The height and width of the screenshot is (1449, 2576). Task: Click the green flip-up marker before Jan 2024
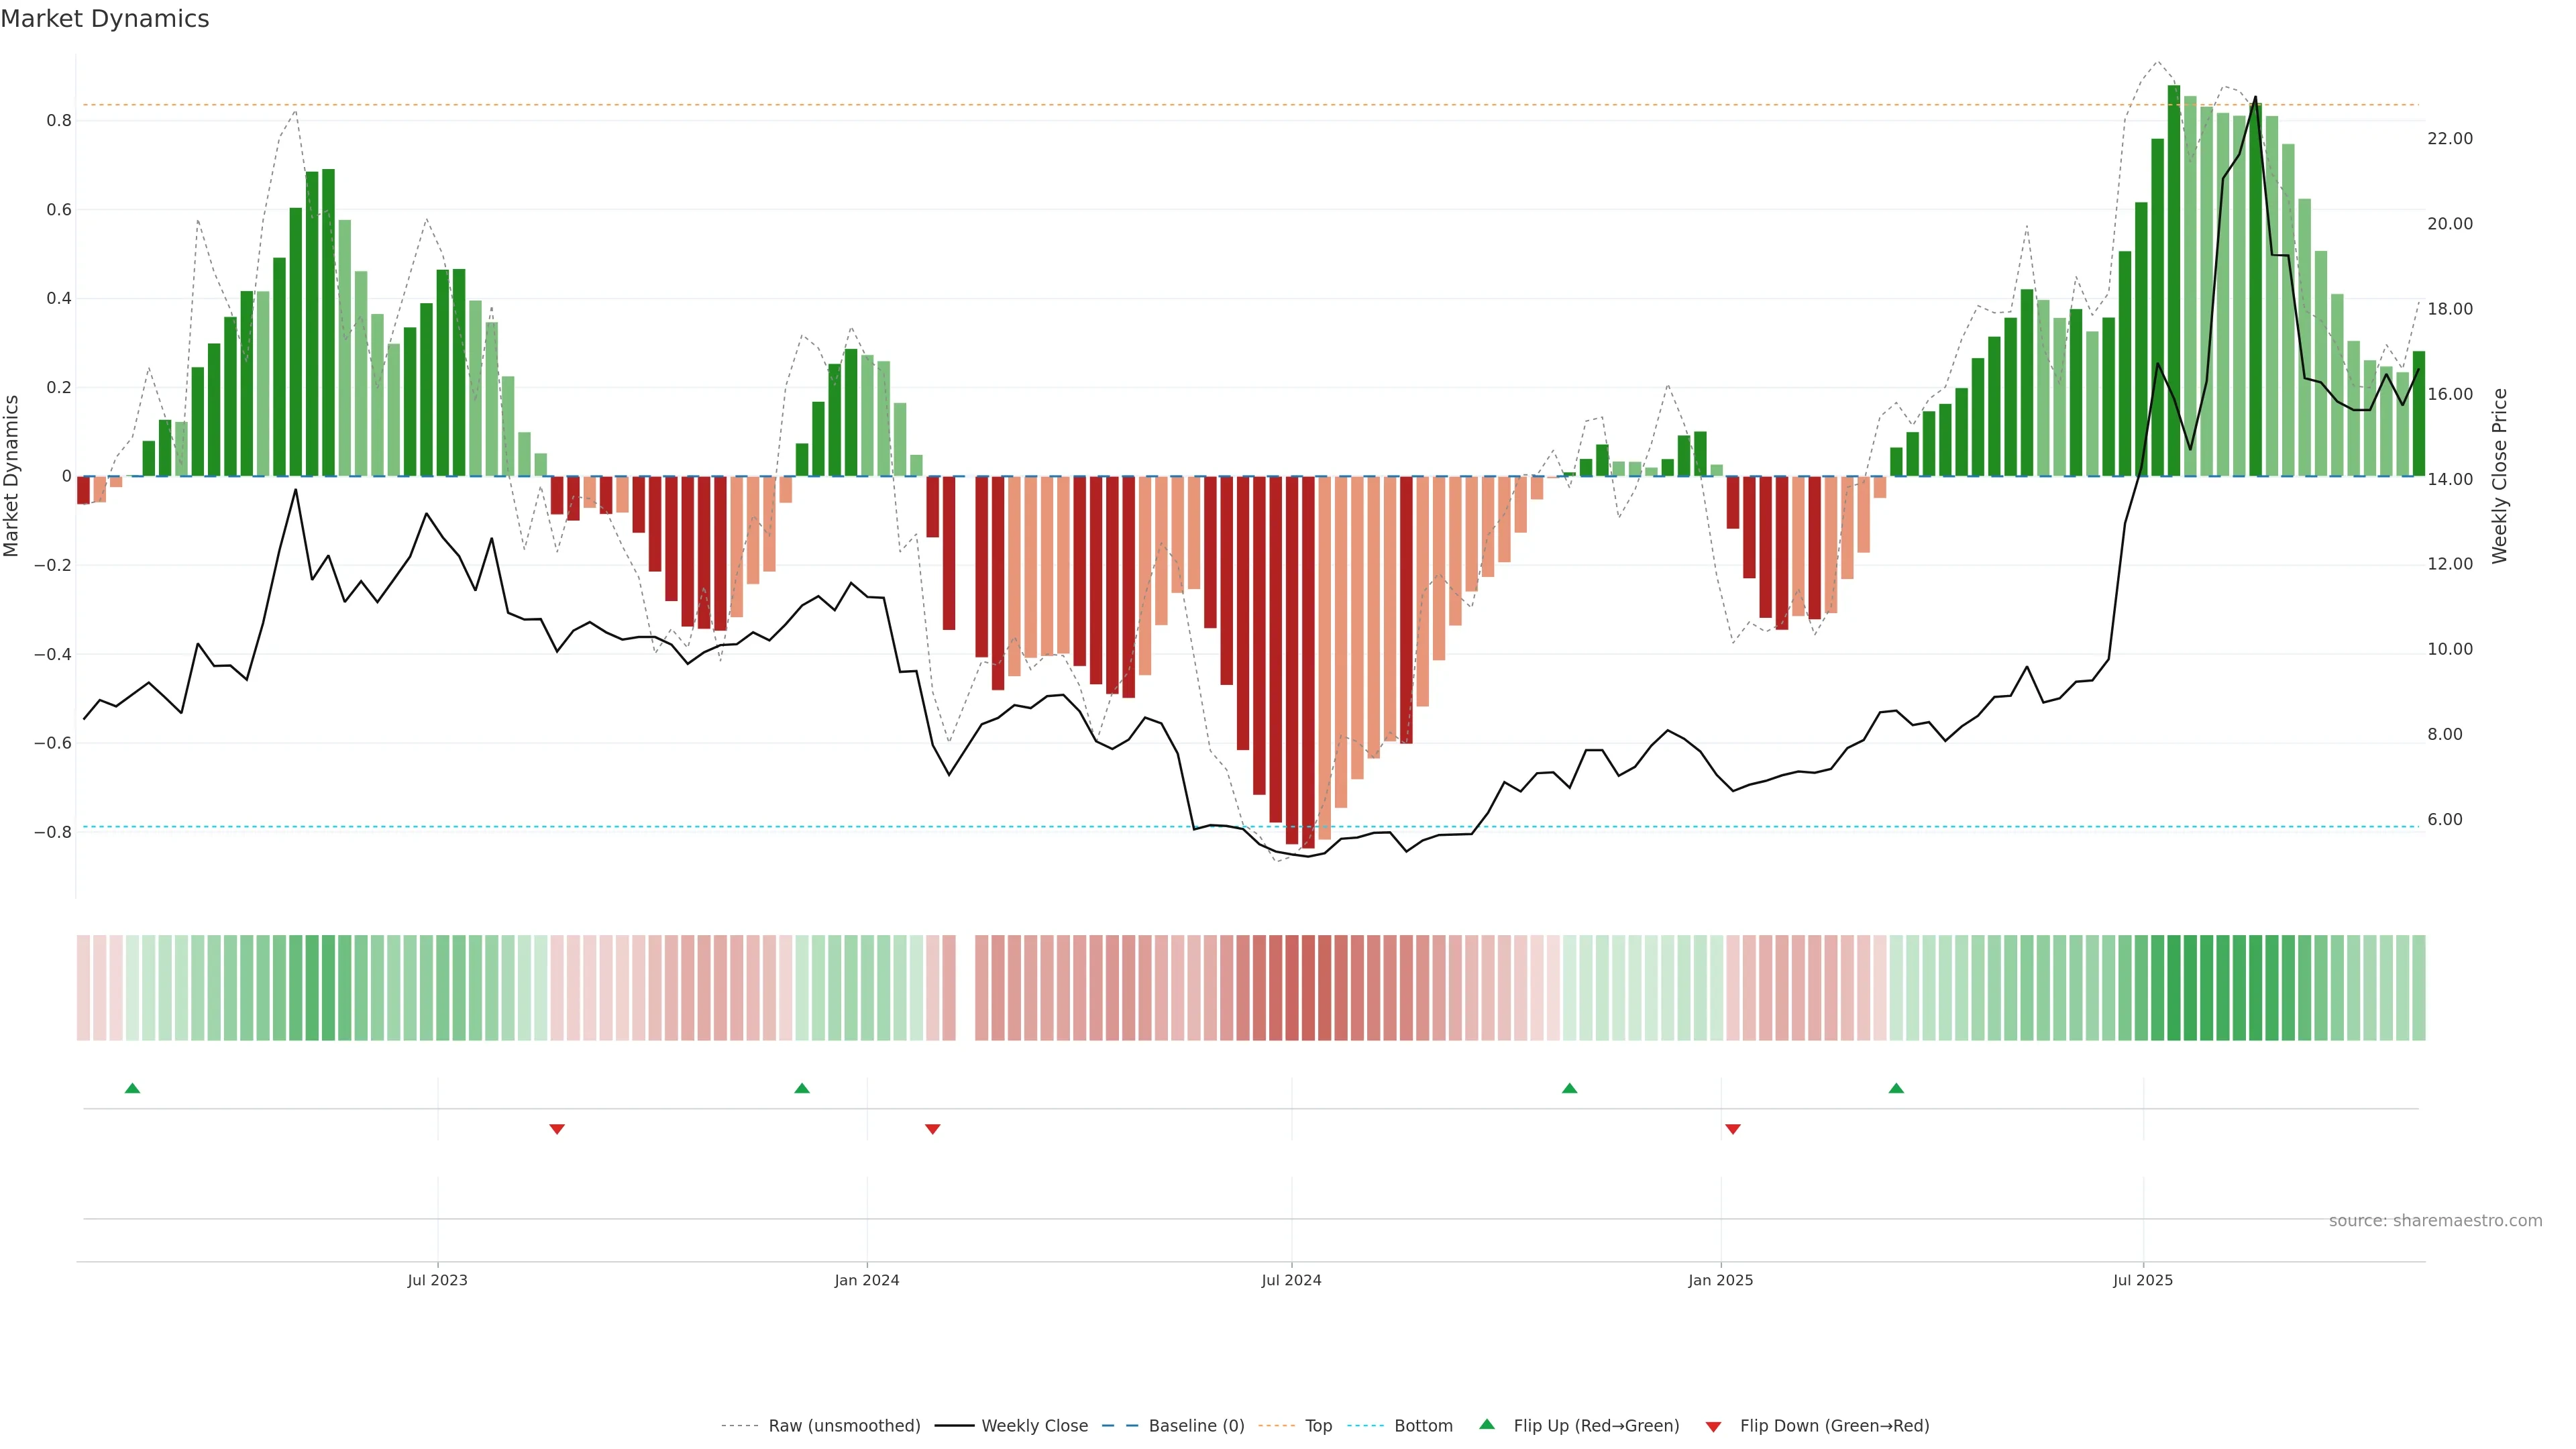[802, 1088]
